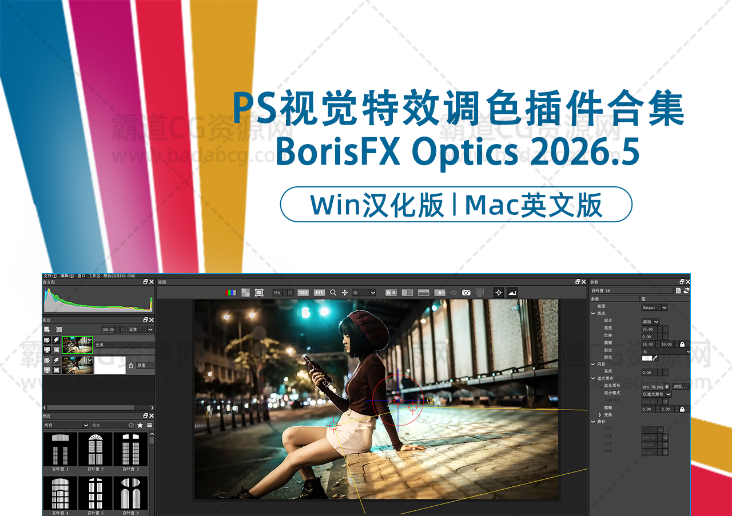Toggle the monitor icon on the 原图 layer

47,370
